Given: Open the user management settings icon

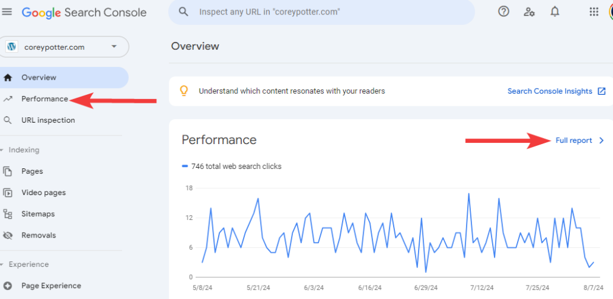Looking at the screenshot, I should tap(529, 12).
